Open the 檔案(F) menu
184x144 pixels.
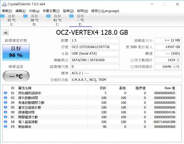7,11
